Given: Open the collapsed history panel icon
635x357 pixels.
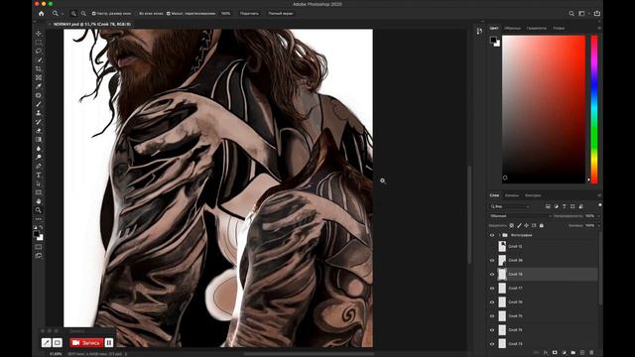Looking at the screenshot, I should pyautogui.click(x=479, y=31).
